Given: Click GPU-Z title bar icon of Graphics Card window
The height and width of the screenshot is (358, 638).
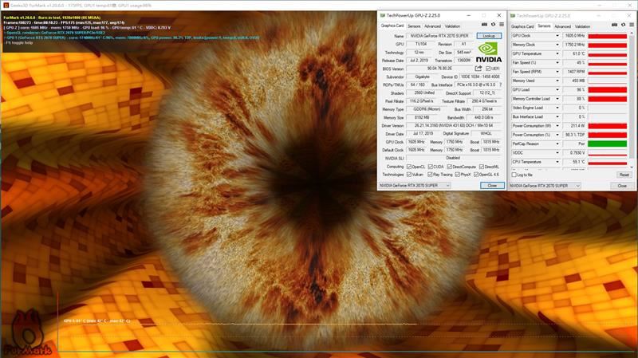Looking at the screenshot, I should 383,15.
